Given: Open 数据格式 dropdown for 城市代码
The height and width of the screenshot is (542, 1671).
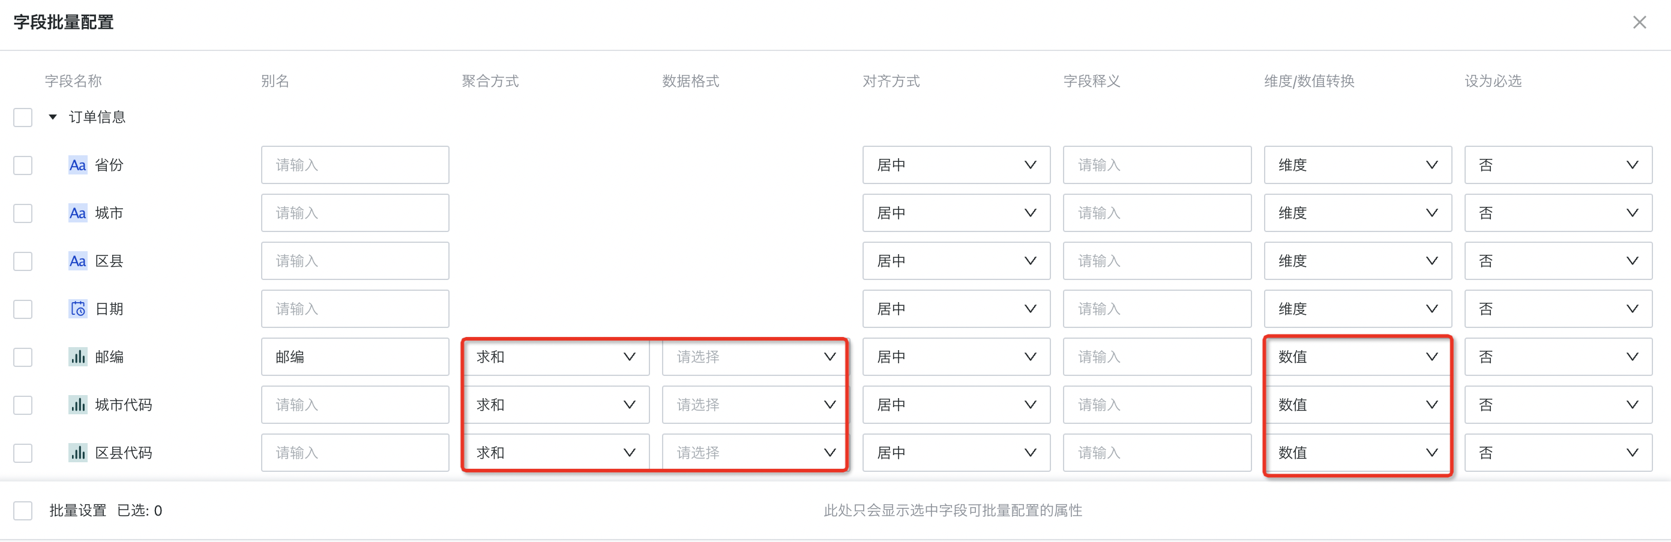Looking at the screenshot, I should pos(756,405).
